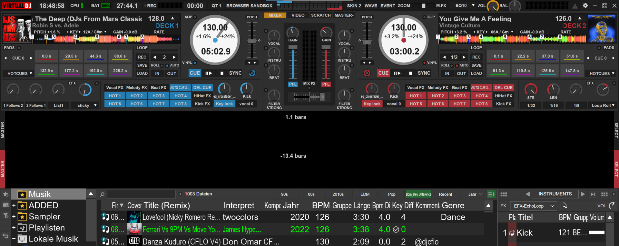619x246 pixels.
Task: Toggle PFL on right mixer channel
Action: 326,84
